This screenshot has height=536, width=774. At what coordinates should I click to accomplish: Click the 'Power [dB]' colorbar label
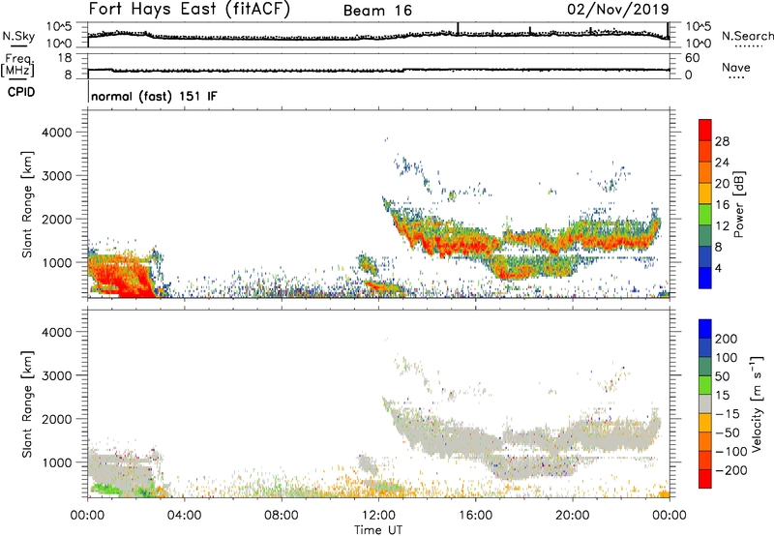coord(738,204)
